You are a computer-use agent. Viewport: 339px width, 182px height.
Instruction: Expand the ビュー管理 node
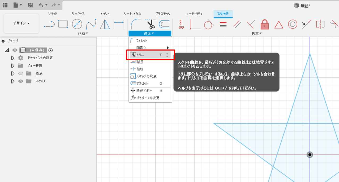12,65
